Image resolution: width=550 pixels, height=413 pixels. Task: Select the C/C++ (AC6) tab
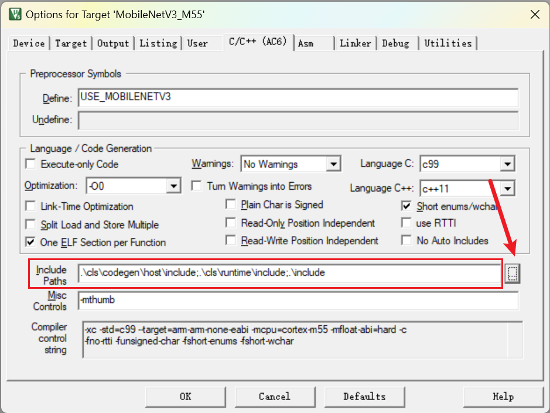258,42
